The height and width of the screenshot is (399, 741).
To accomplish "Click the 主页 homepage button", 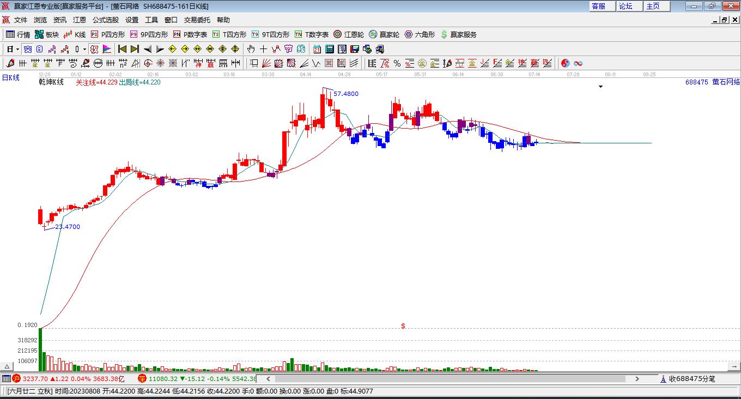I will [657, 6].
